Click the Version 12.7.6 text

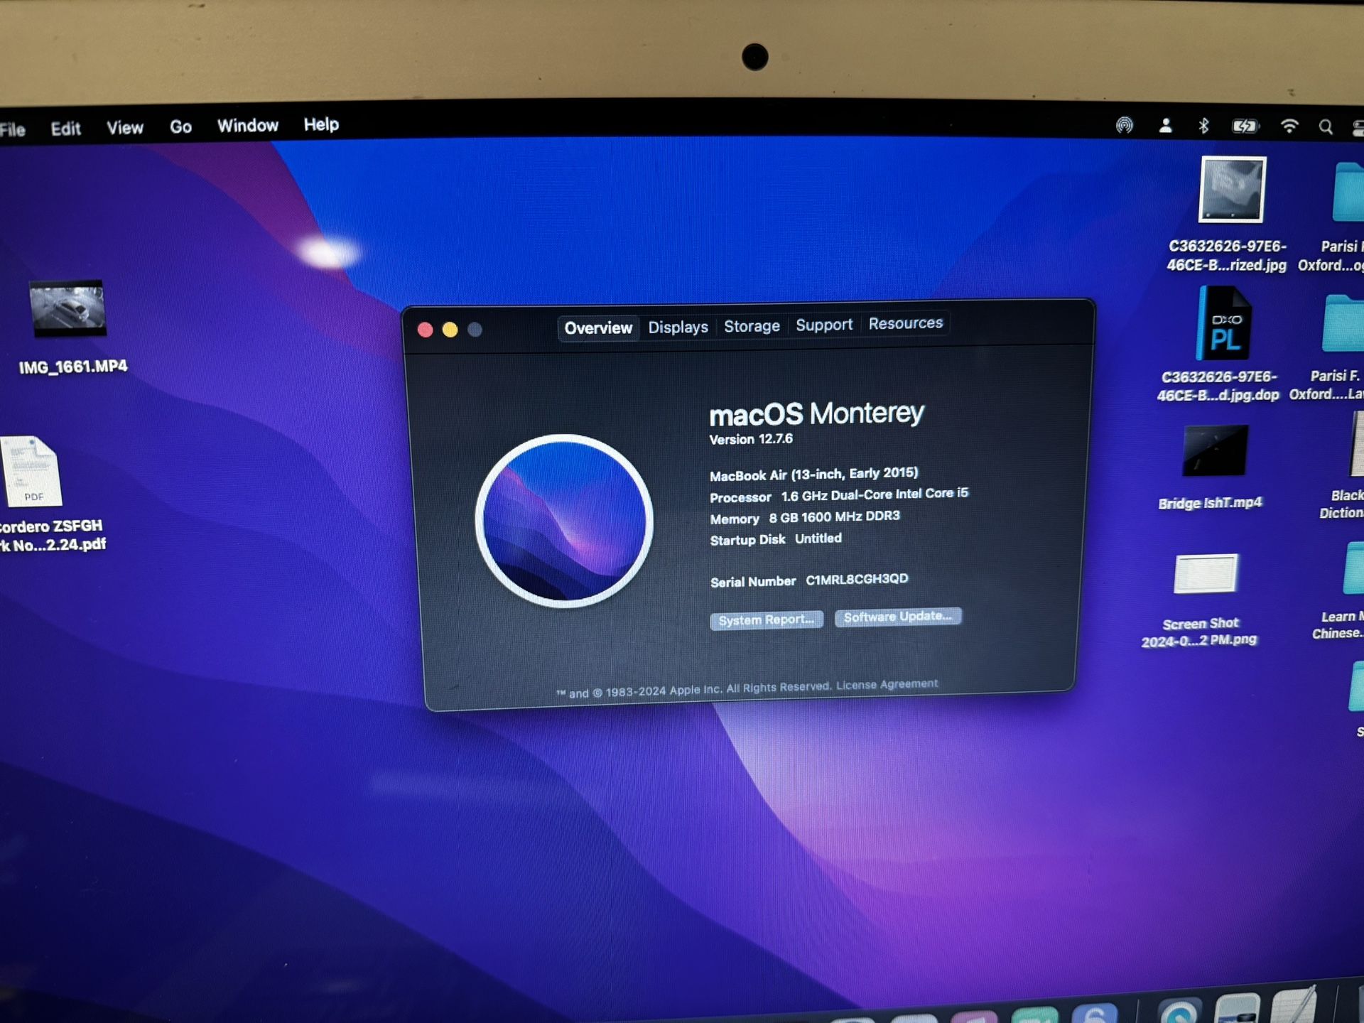point(751,439)
